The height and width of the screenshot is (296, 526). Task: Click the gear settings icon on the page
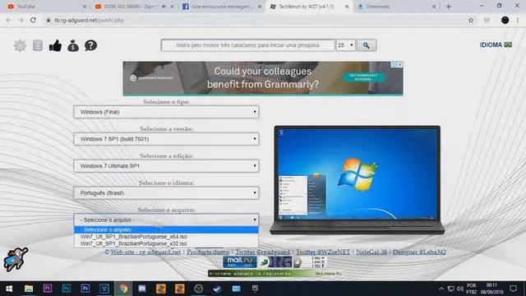(20, 45)
